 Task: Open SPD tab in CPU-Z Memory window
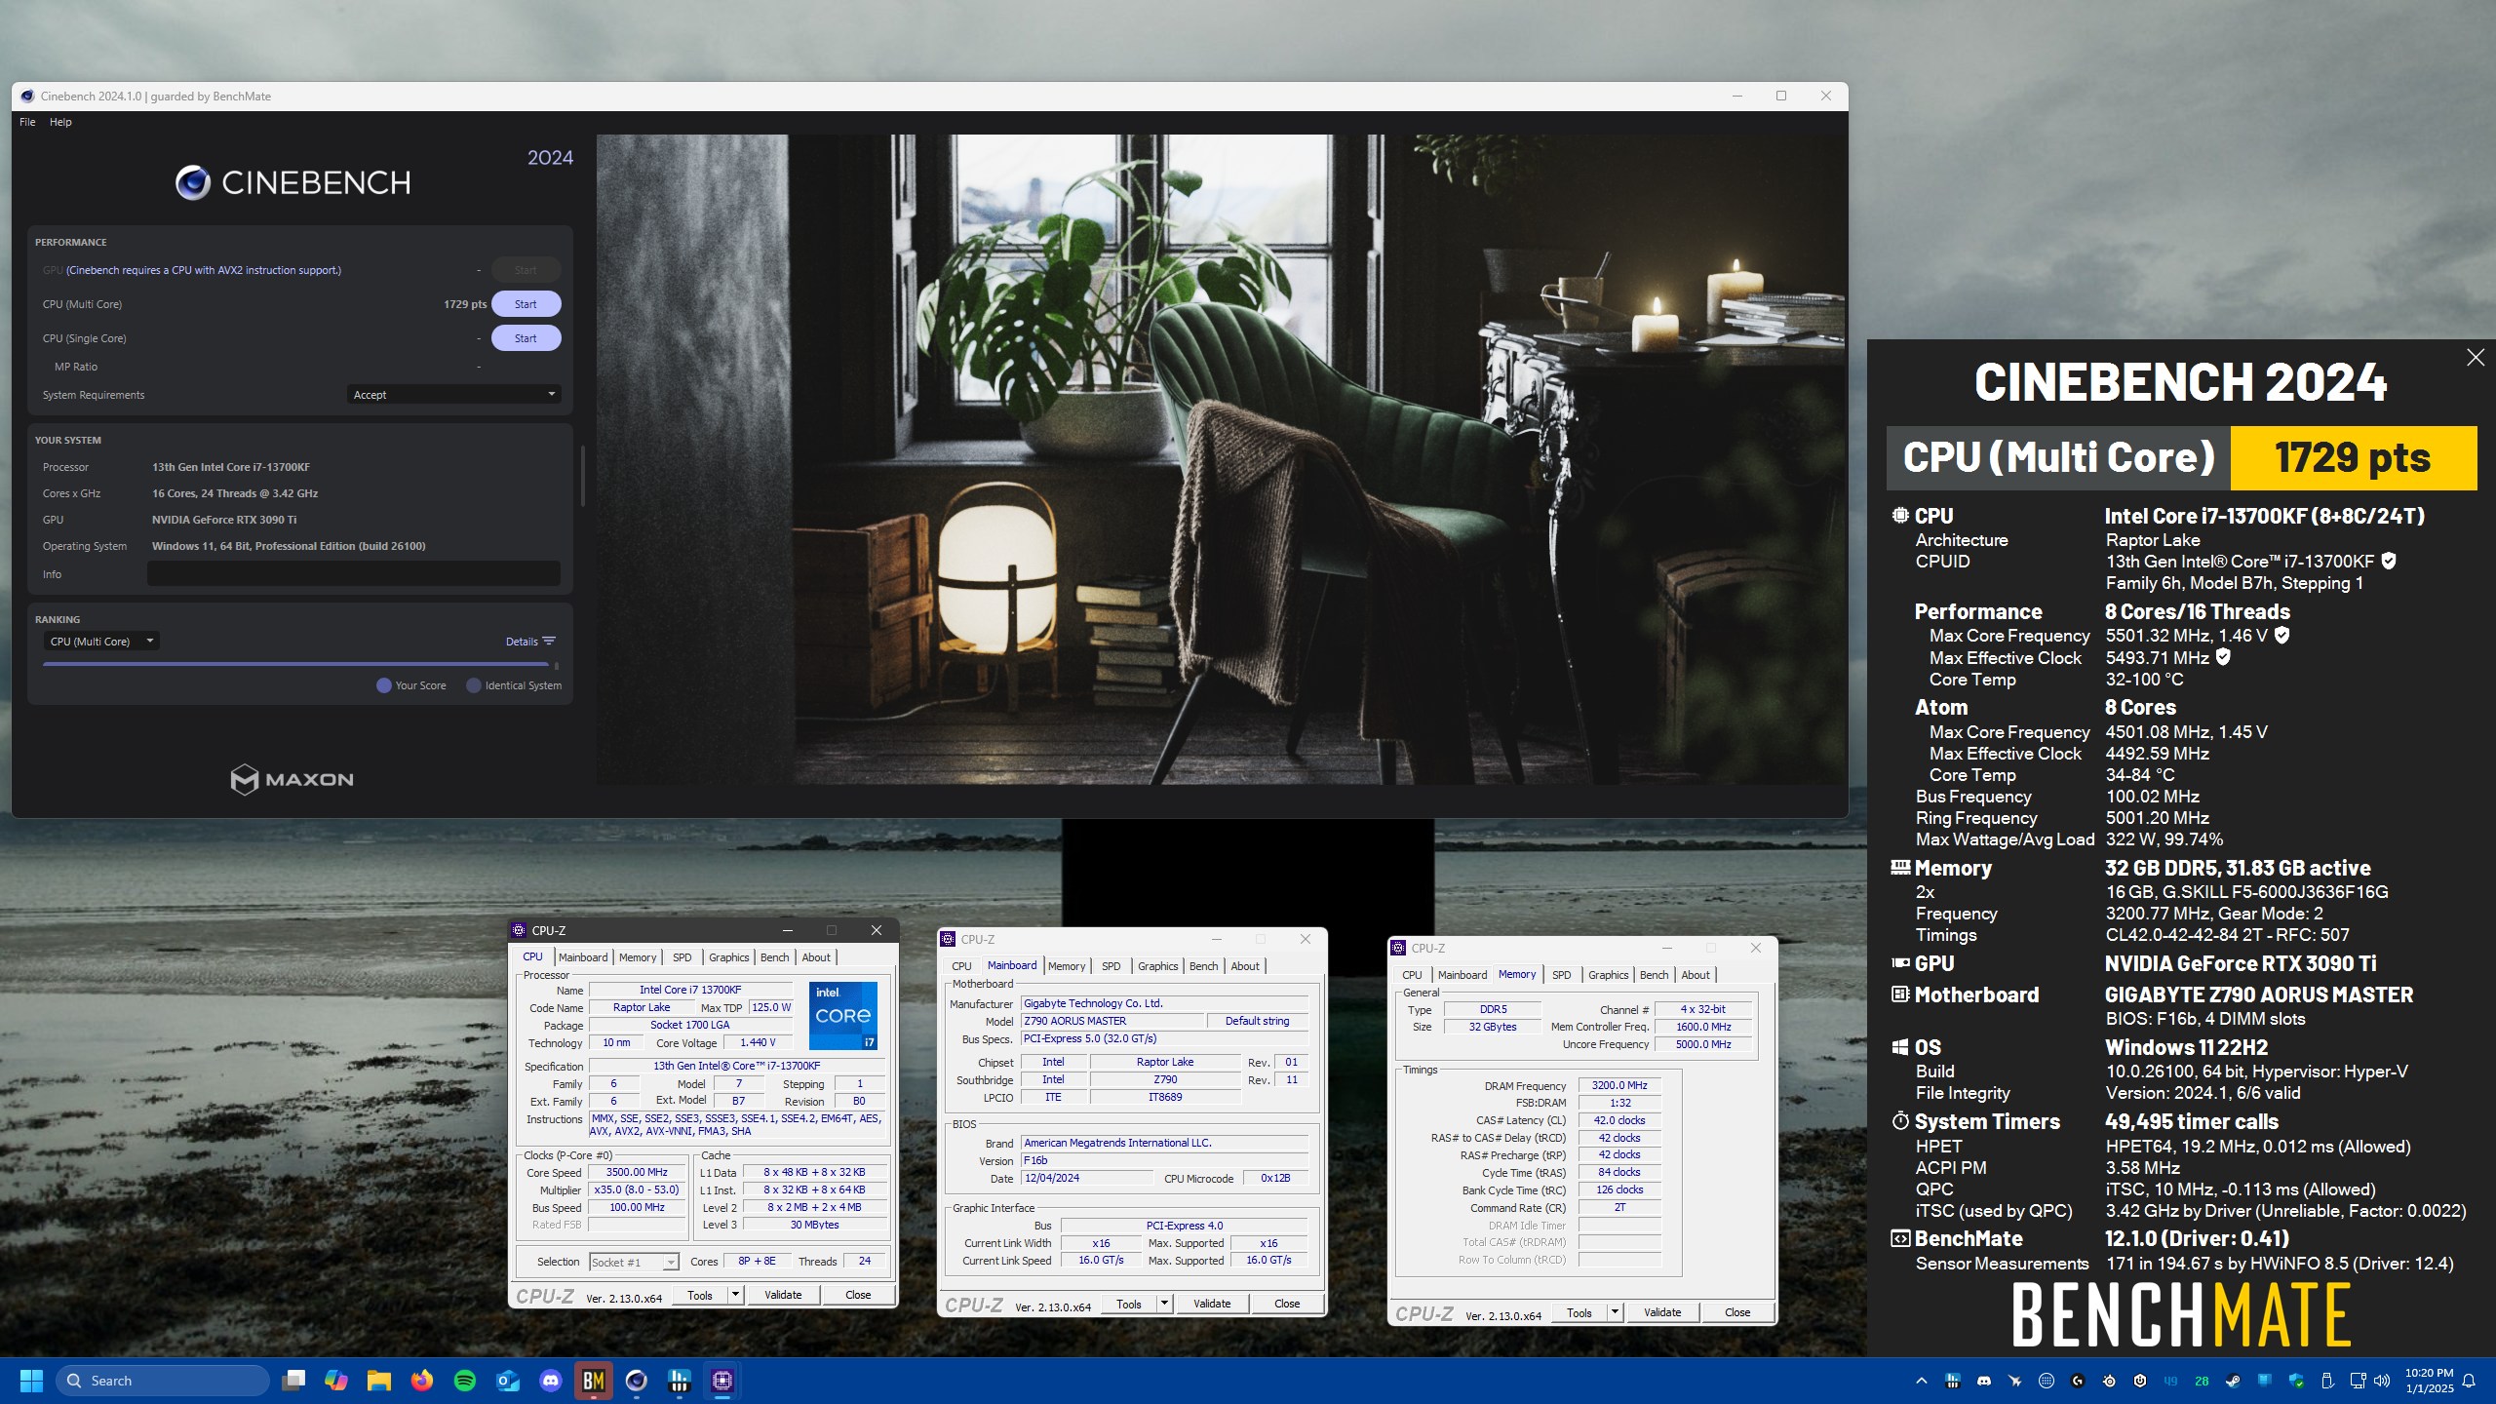pyautogui.click(x=1562, y=975)
